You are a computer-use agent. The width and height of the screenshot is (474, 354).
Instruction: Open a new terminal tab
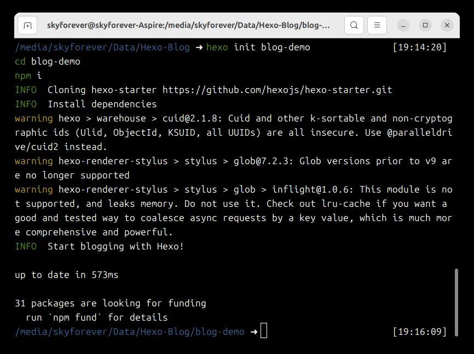pos(27,25)
